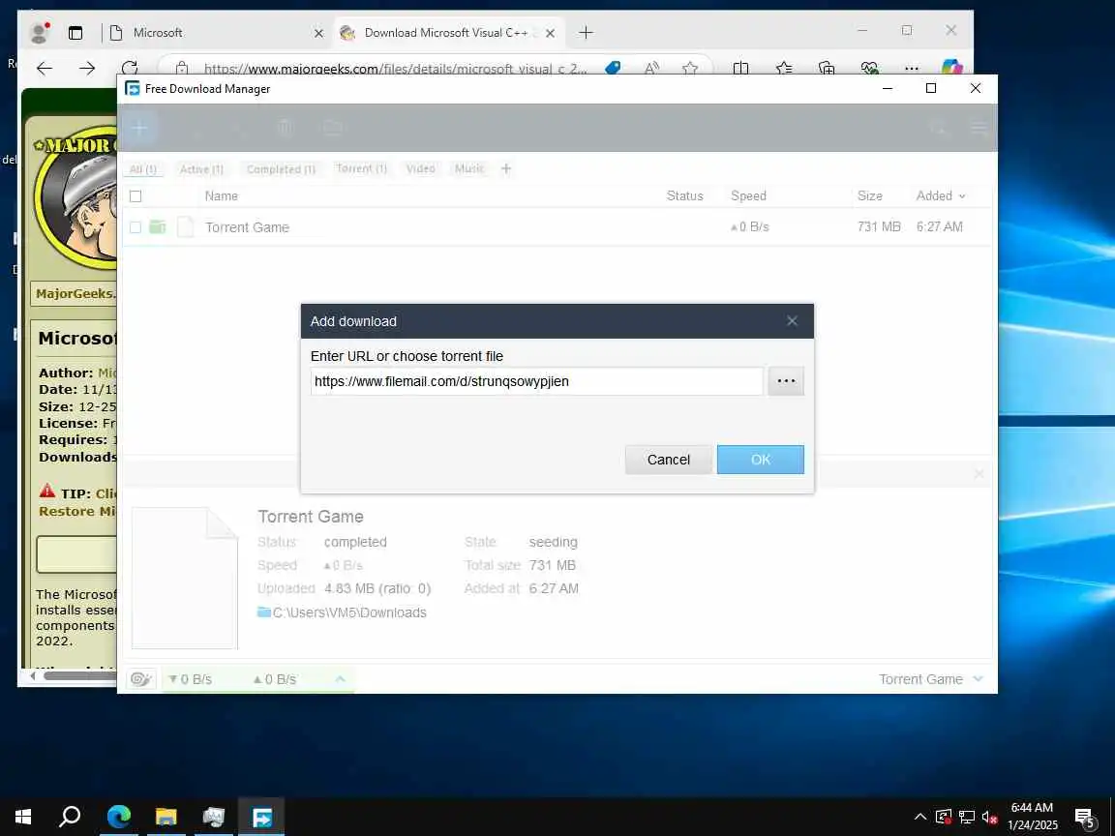Screen dimensions: 1115x836
Task: Go forward in the Edge browser
Action: [87, 69]
